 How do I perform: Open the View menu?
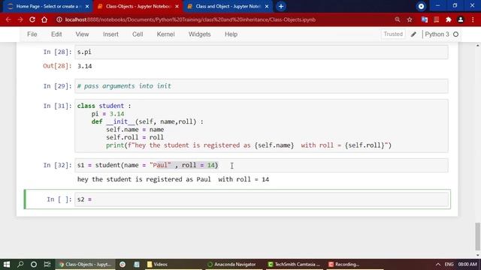coord(82,34)
